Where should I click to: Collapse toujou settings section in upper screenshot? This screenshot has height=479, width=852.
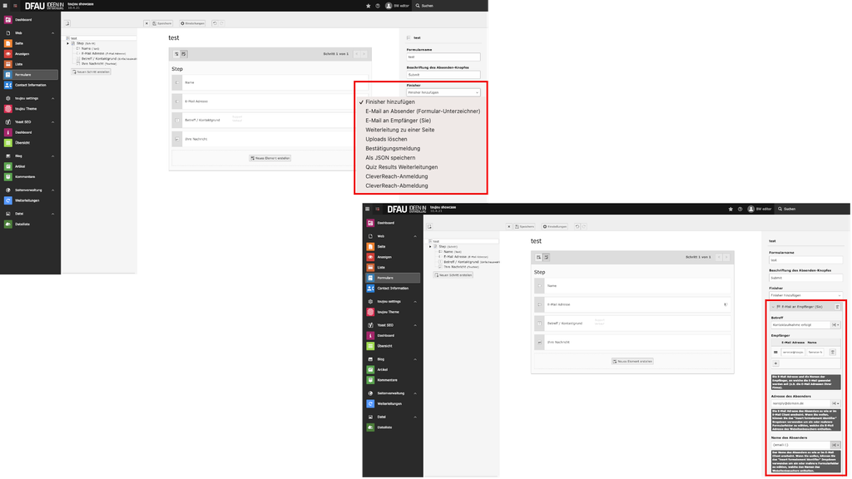52,98
